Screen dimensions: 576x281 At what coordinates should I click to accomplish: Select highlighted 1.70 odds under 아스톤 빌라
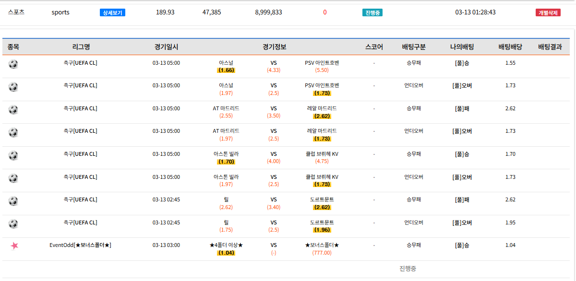pyautogui.click(x=226, y=162)
